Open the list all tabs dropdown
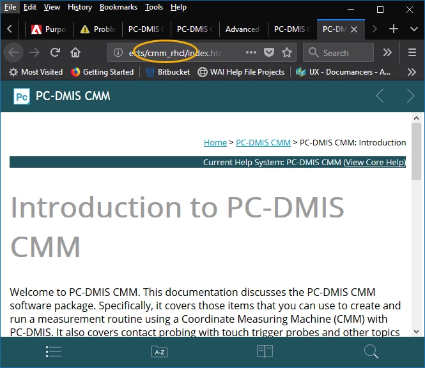Viewport: 425px width, 368px height. pos(414,29)
